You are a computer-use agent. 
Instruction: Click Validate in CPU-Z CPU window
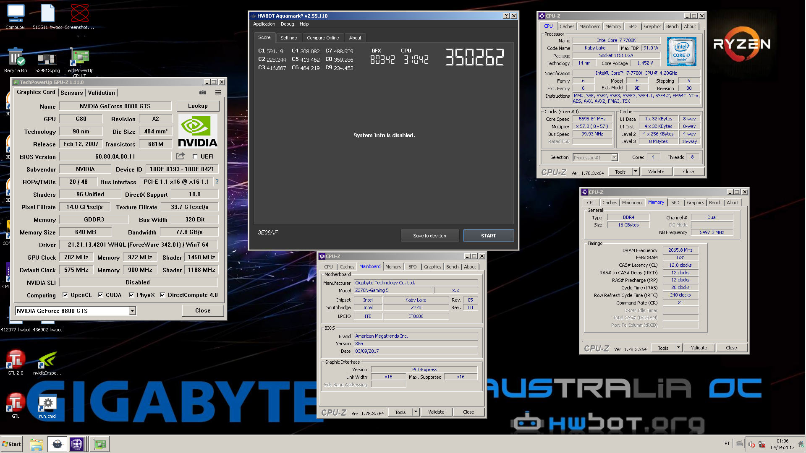point(656,172)
